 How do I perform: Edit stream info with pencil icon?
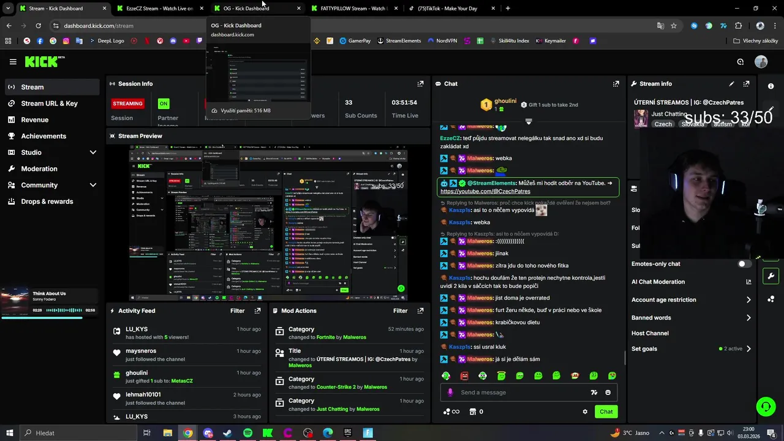click(731, 84)
